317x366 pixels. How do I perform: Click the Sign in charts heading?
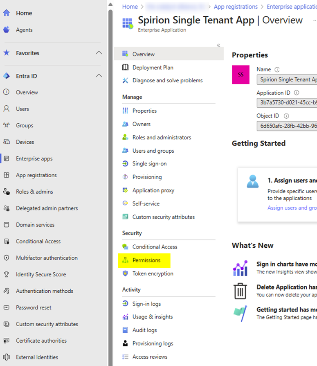point(287,264)
